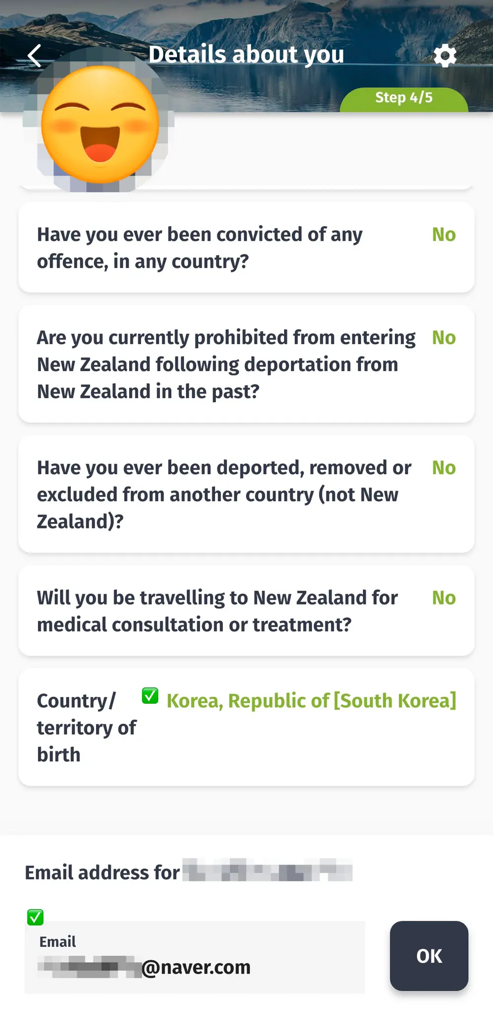Tap the back arrow icon
This screenshot has width=493, height=1018.
(35, 56)
